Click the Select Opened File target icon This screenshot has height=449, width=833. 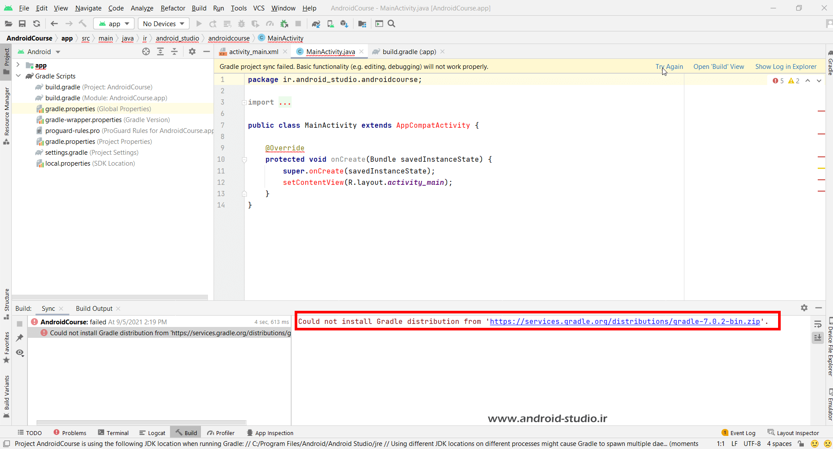[x=146, y=52]
